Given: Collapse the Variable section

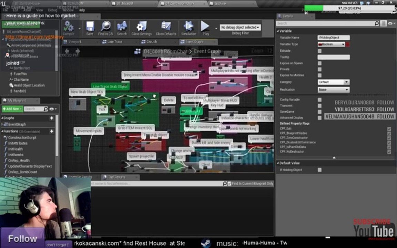Looking at the screenshot, I should tap(278, 31).
